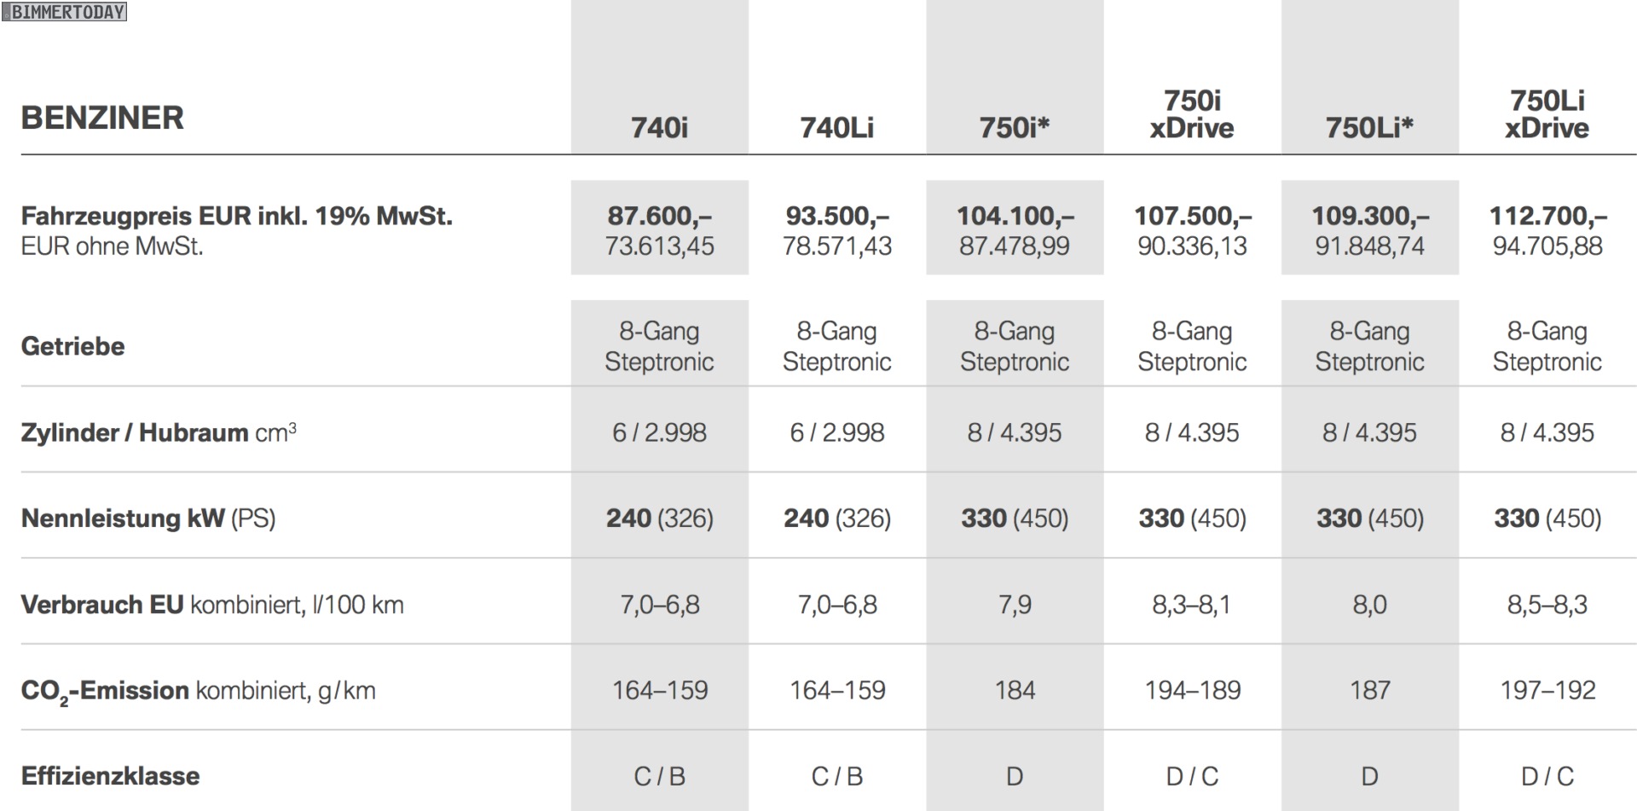Select the 8,5–8,3 consumption value
This screenshot has height=811, width=1637.
pos(1547,605)
